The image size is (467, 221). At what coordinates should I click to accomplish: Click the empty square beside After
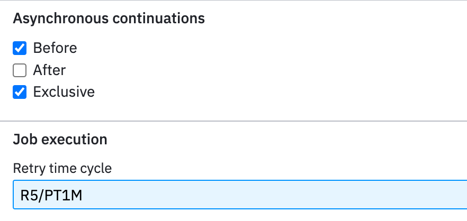(x=20, y=70)
